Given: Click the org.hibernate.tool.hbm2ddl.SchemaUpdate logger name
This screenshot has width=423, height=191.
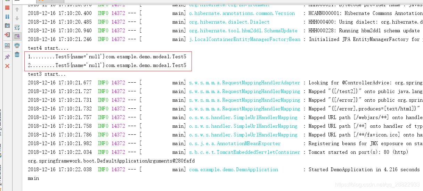Looking at the screenshot, I should coord(243,31).
